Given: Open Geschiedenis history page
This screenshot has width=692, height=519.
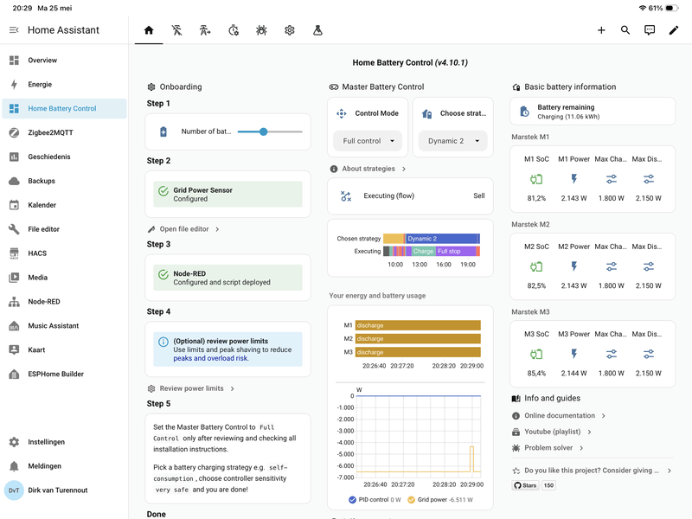Looking at the screenshot, I should [x=64, y=157].
